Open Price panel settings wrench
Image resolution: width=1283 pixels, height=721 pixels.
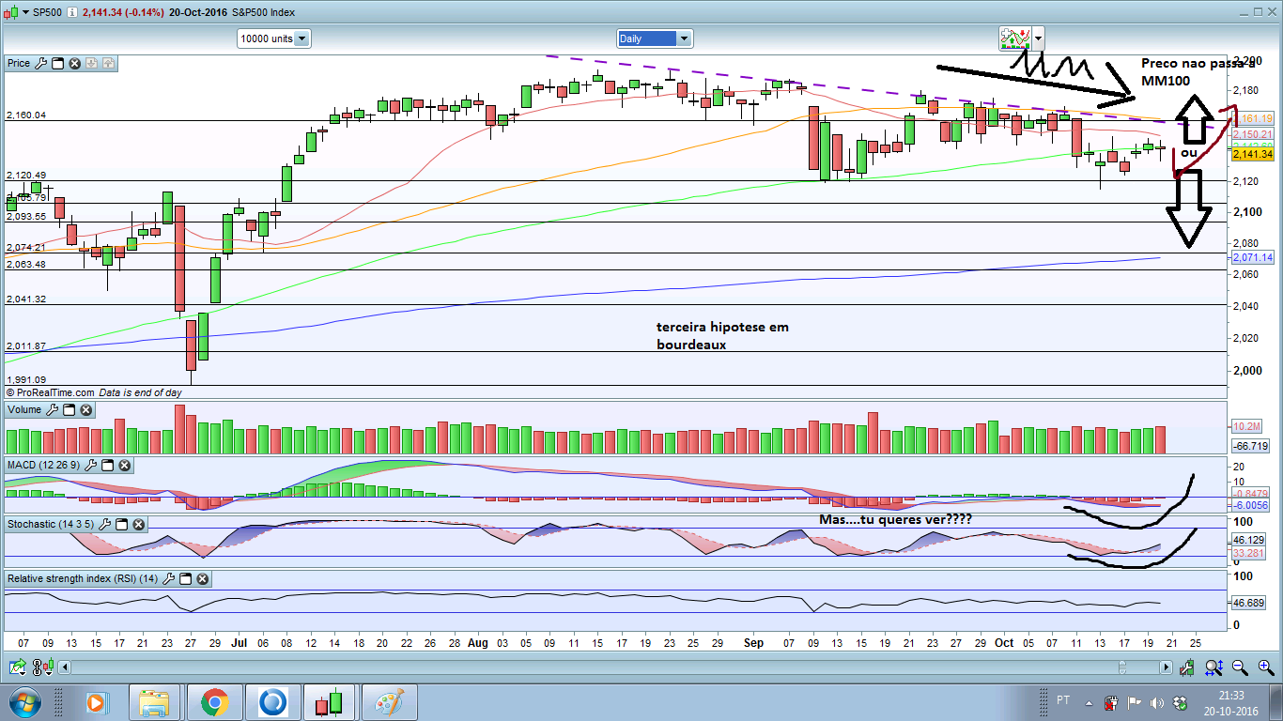coord(40,64)
